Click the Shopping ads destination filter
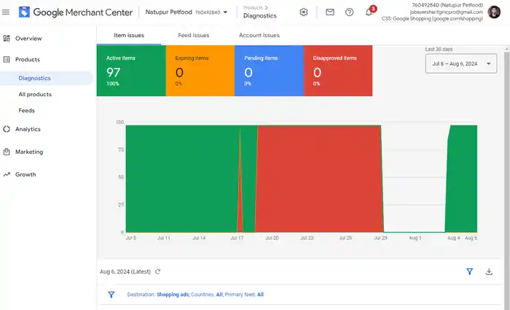This screenshot has height=310, width=510. point(173,295)
